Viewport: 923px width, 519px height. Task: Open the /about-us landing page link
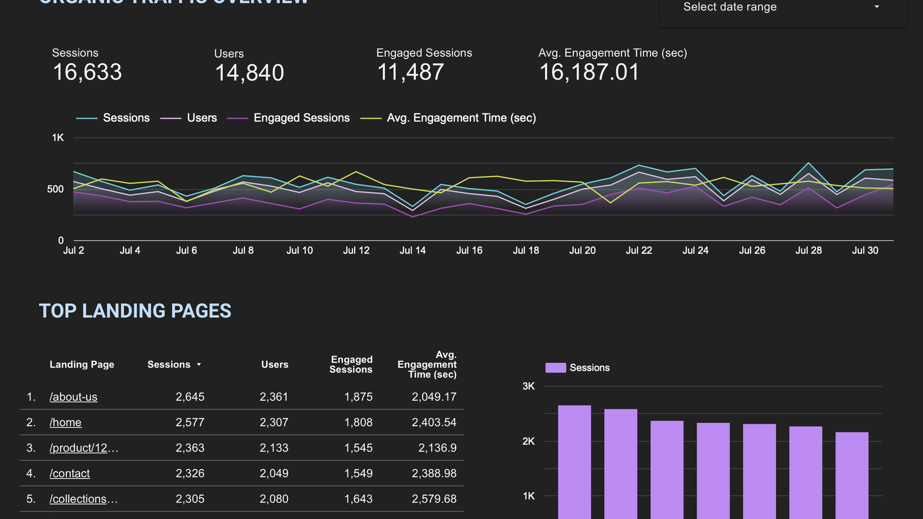click(74, 397)
